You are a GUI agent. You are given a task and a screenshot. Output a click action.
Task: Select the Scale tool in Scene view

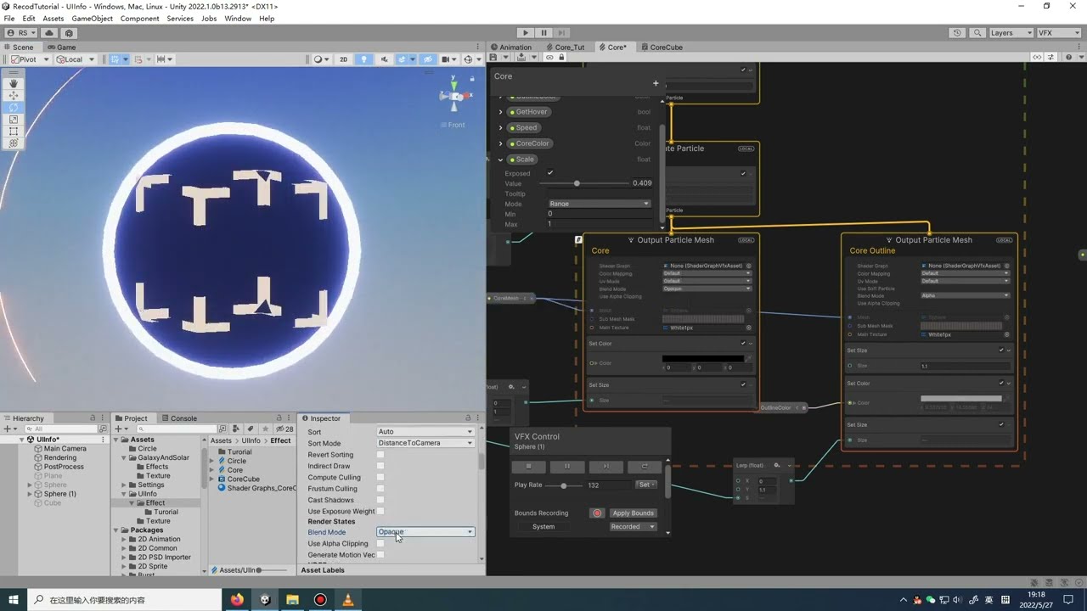14,120
